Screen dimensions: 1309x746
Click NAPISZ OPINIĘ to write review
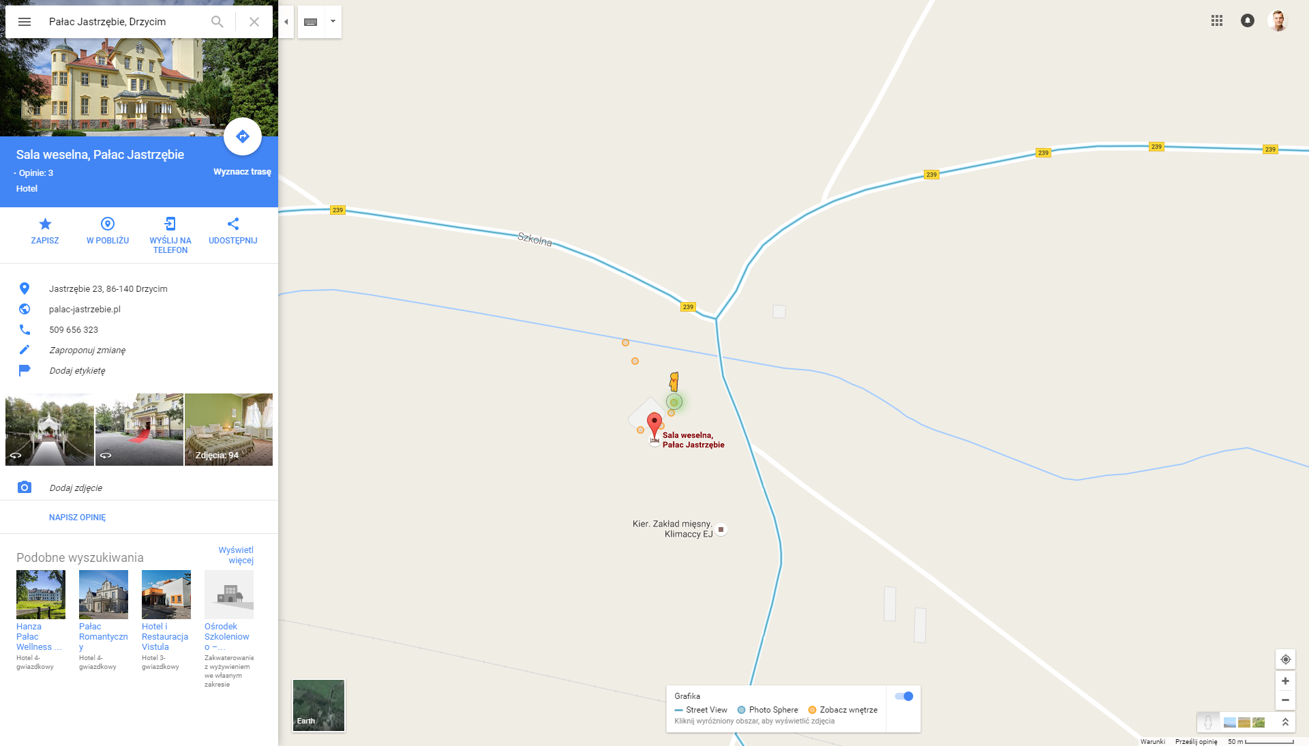coord(78,518)
